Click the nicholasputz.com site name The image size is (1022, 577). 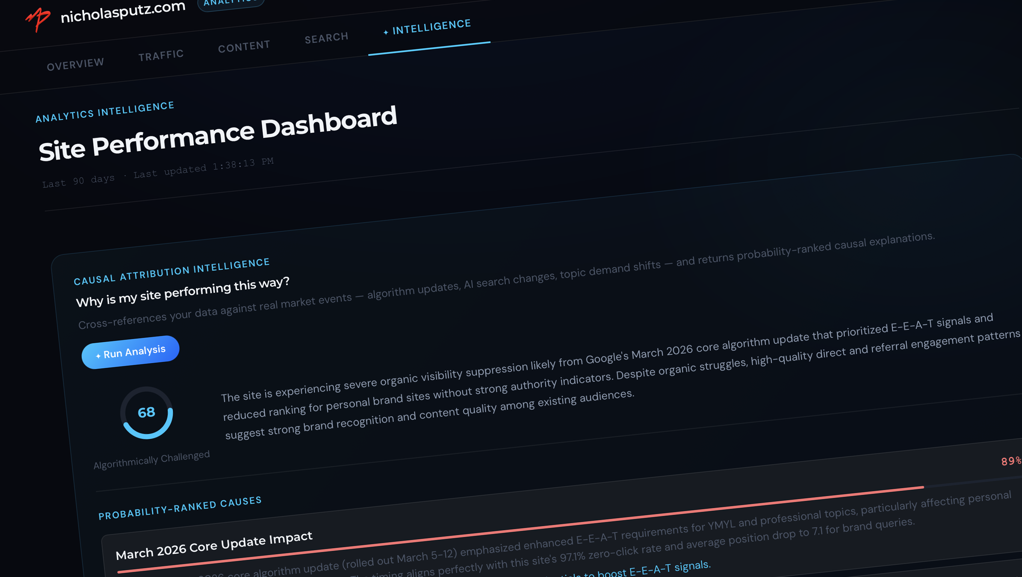point(123,12)
